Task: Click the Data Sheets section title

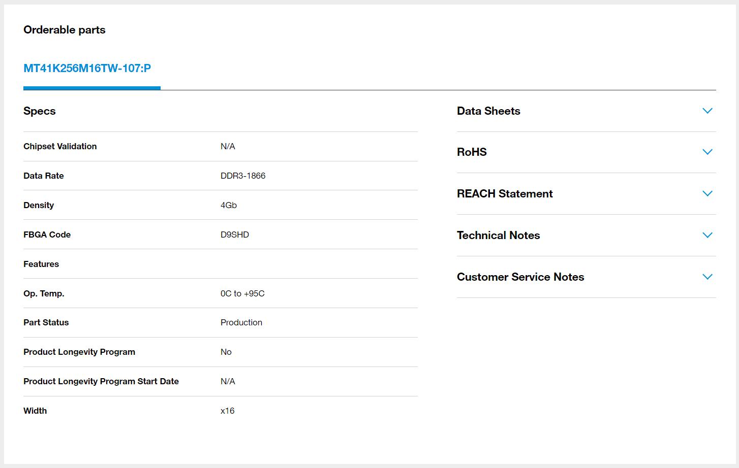Action: [488, 111]
